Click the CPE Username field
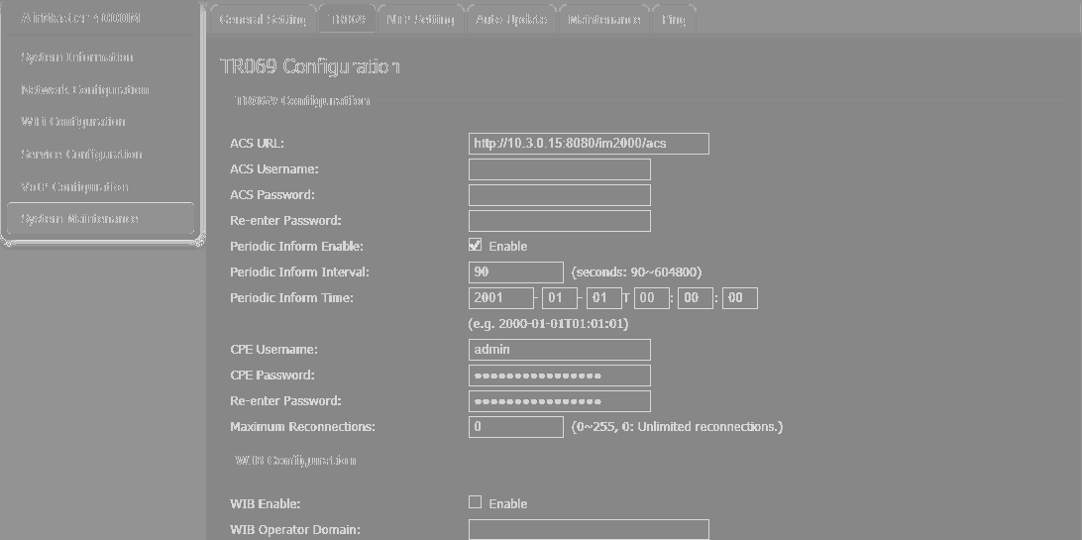 560,350
